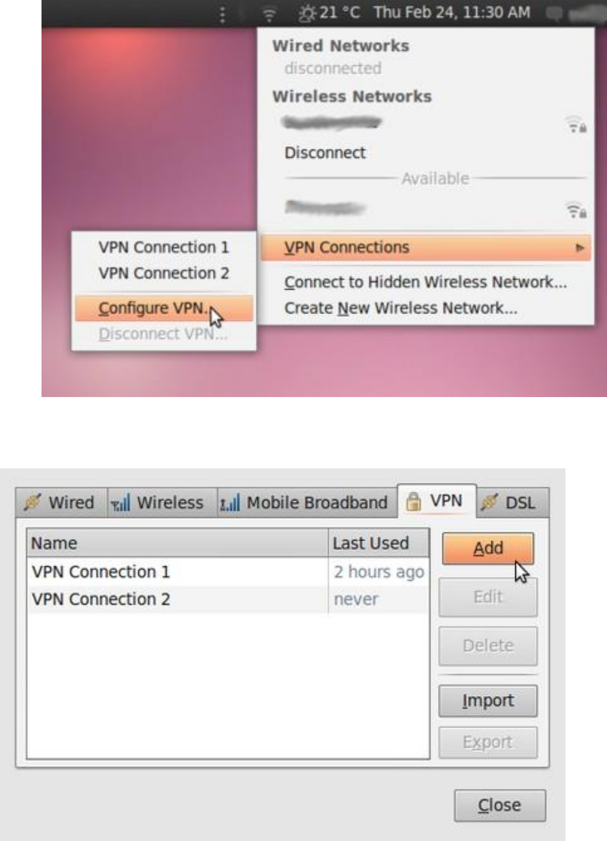Viewport: 607px width, 841px height.
Task: Click the Add button
Action: click(488, 549)
